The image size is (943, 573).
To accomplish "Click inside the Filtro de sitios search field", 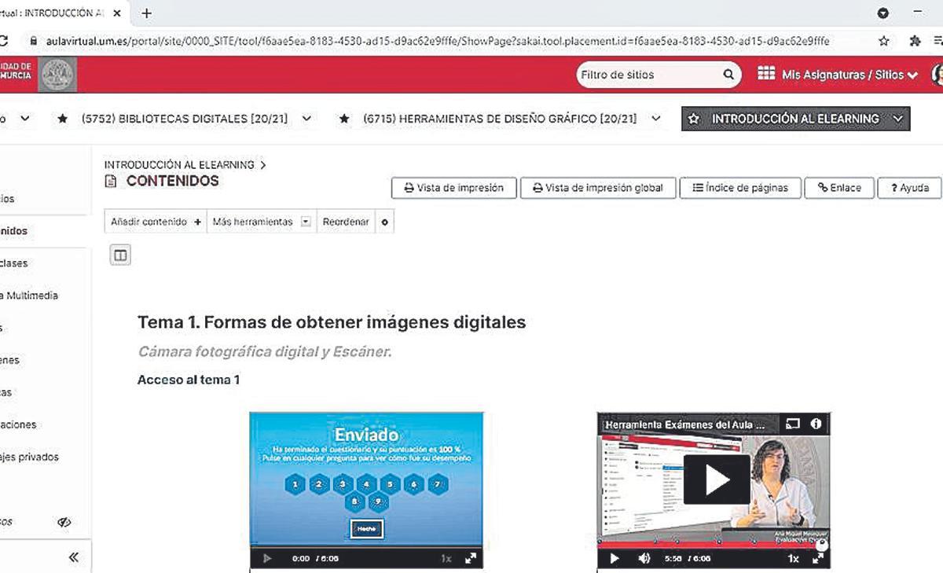I will click(644, 74).
